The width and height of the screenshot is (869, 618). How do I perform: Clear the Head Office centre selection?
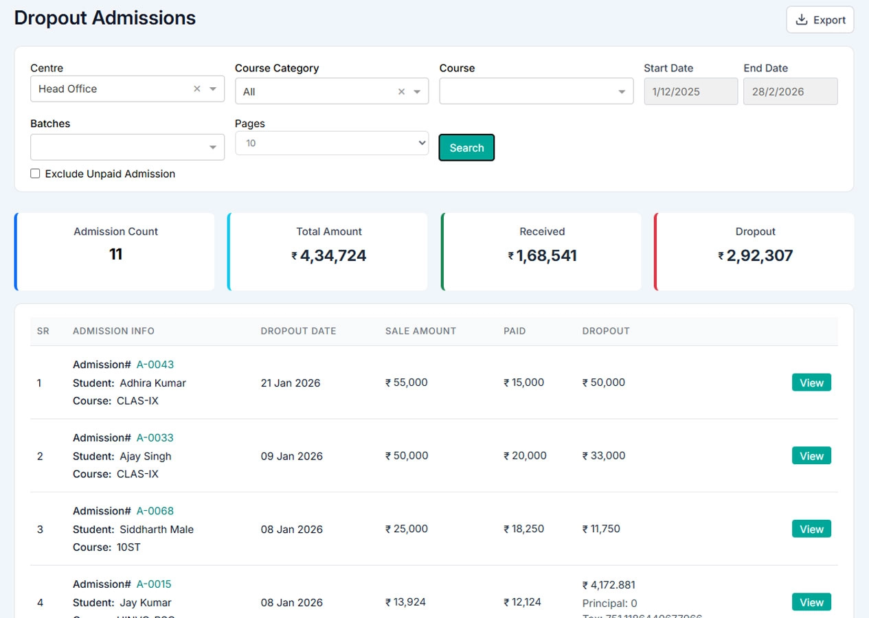coord(197,89)
